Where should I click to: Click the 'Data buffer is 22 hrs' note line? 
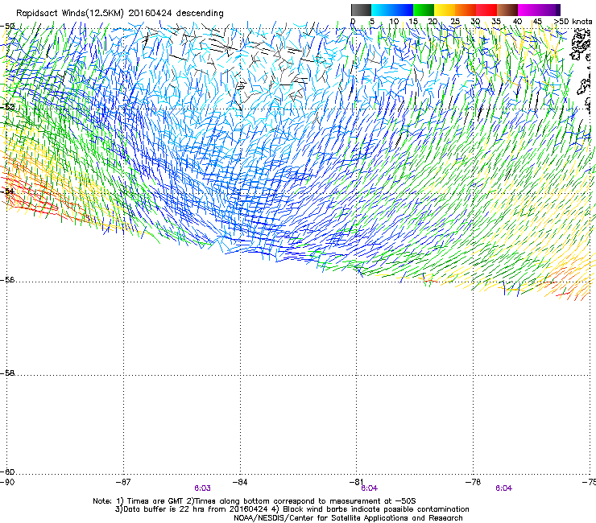pyautogui.click(x=292, y=509)
